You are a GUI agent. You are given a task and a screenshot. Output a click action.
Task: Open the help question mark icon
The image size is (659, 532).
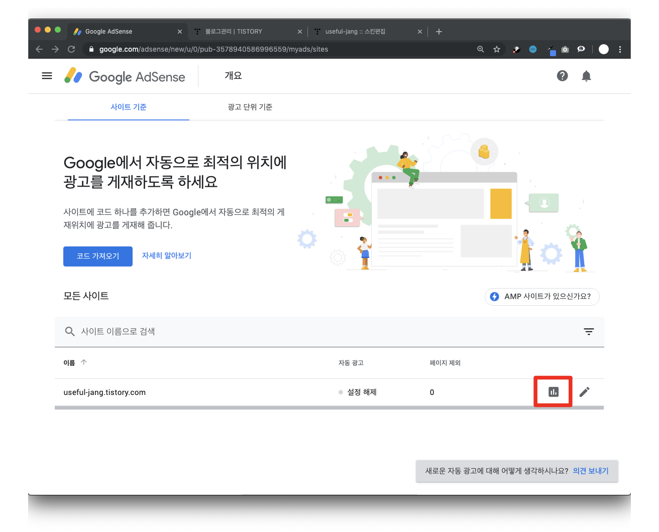pos(563,76)
